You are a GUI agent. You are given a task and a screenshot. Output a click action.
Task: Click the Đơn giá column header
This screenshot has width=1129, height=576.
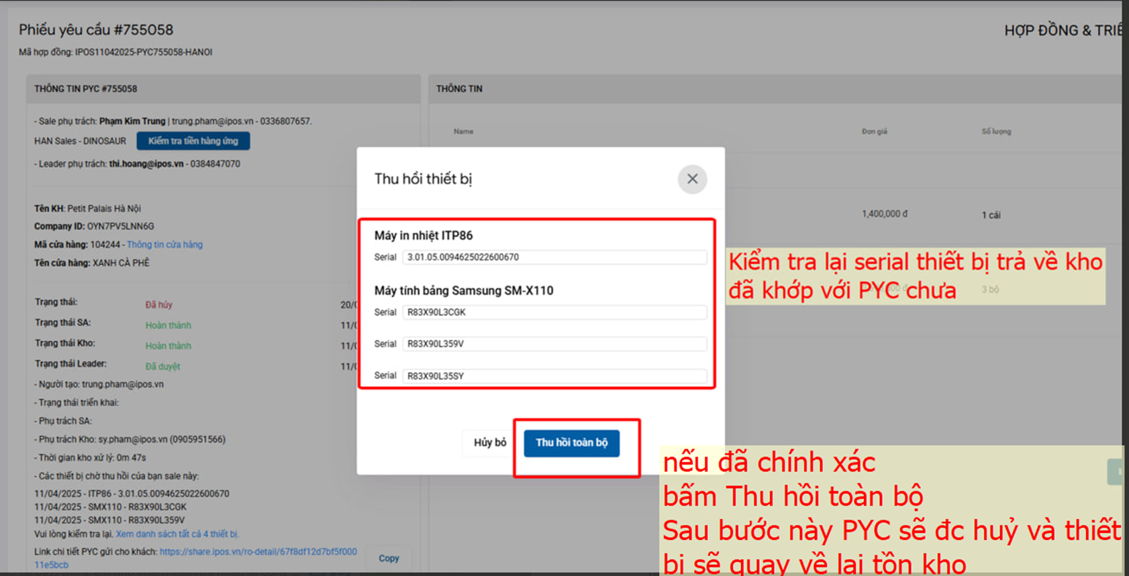875,131
